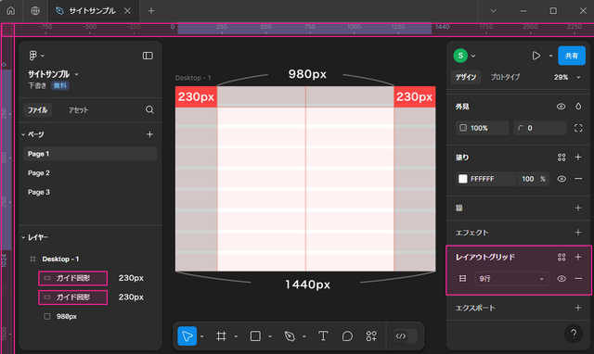594x354 pixels.
Task: Select Page 1 in pages list
Action: pyautogui.click(x=90, y=154)
